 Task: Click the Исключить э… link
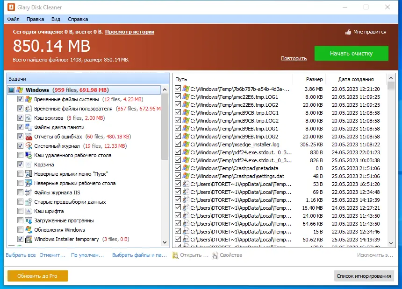point(375,255)
